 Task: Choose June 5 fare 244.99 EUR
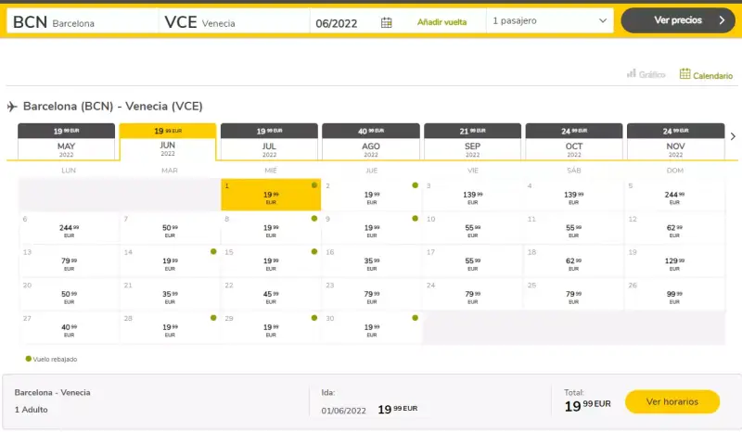(674, 195)
